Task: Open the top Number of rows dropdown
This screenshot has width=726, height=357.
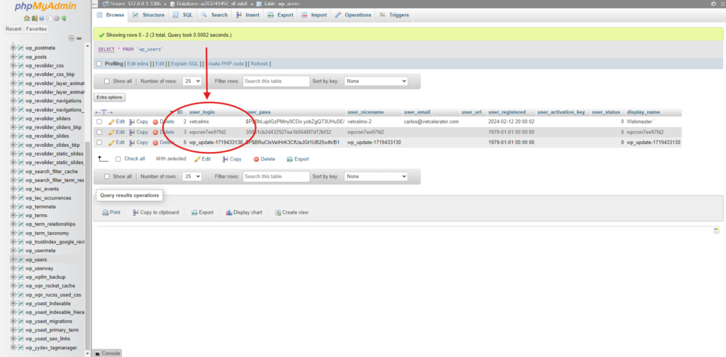Action: click(x=192, y=82)
